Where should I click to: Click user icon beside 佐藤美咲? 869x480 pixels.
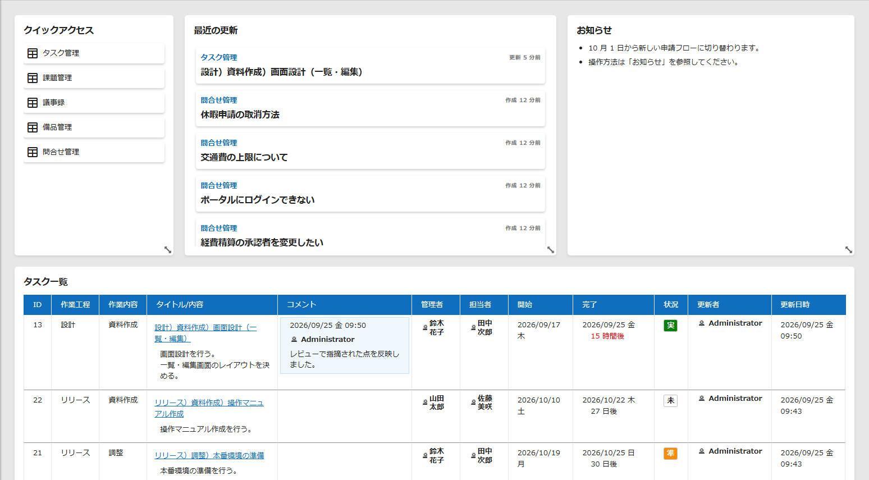point(473,403)
